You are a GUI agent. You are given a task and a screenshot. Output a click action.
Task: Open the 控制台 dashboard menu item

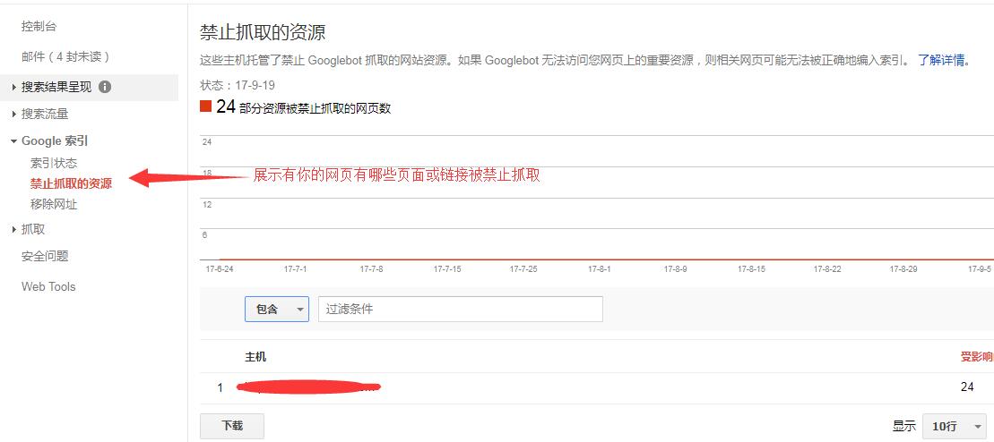(39, 27)
